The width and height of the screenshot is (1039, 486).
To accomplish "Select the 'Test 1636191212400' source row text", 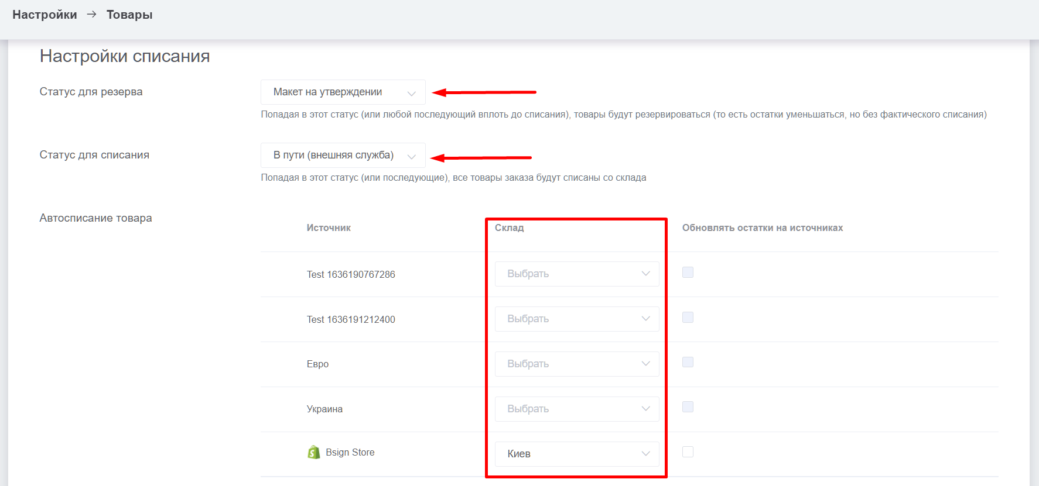I will (351, 319).
